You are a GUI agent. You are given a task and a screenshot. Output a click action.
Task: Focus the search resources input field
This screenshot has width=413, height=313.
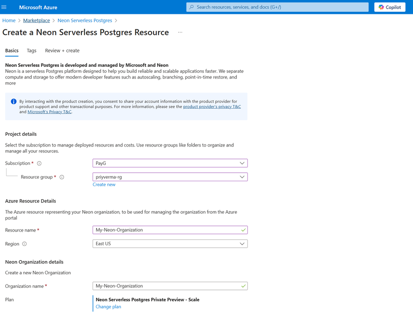click(x=277, y=7)
